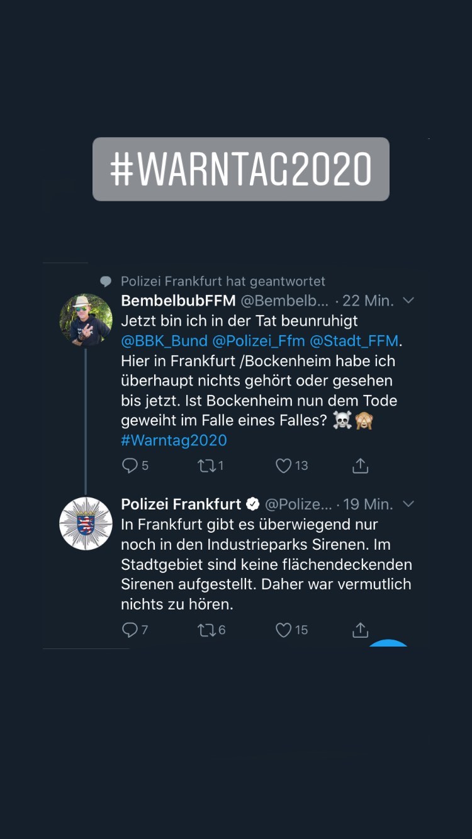Share the Polizei Frankfurt tweet
This screenshot has height=839, width=472.
360,630
